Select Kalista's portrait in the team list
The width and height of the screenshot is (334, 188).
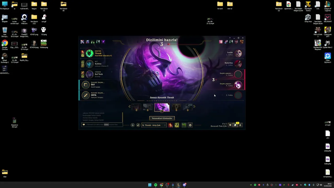coord(90,64)
